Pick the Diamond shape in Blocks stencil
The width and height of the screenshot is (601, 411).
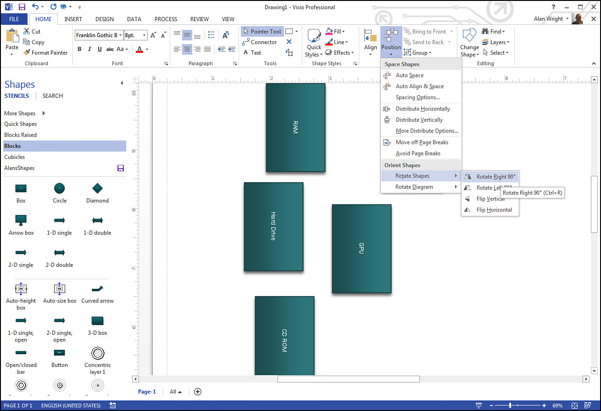97,188
